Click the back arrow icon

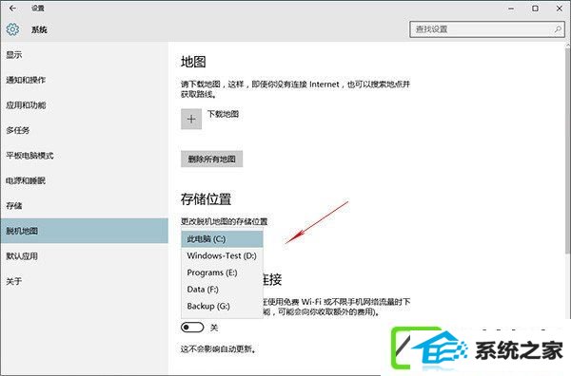12,8
